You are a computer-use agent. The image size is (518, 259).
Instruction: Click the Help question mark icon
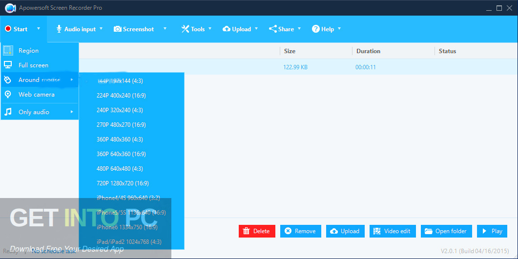pyautogui.click(x=315, y=29)
